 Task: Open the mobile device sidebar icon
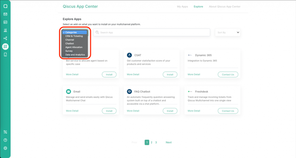5,54
